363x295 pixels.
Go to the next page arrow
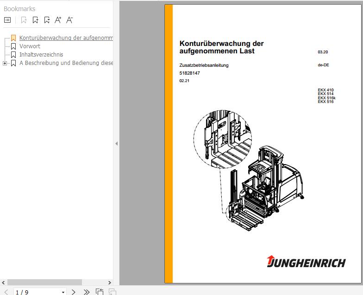click(x=73, y=292)
